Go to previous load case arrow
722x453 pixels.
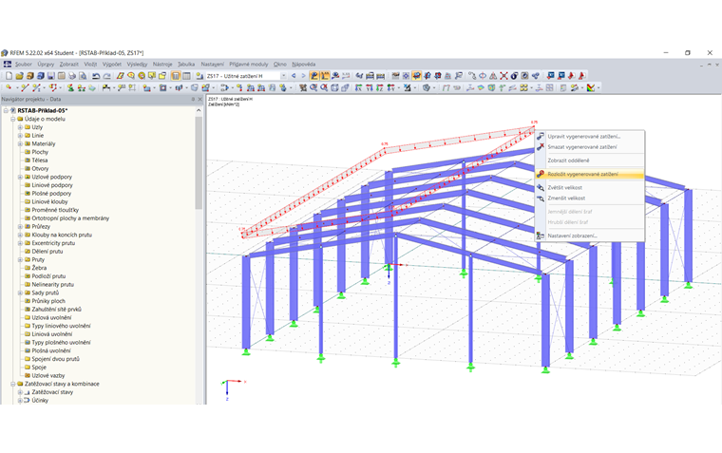[294, 76]
